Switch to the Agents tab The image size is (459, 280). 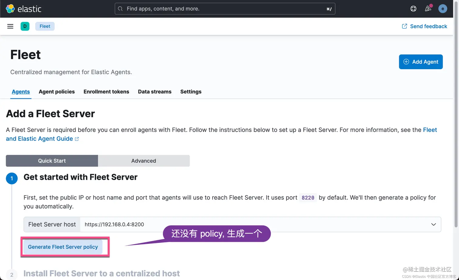click(21, 92)
